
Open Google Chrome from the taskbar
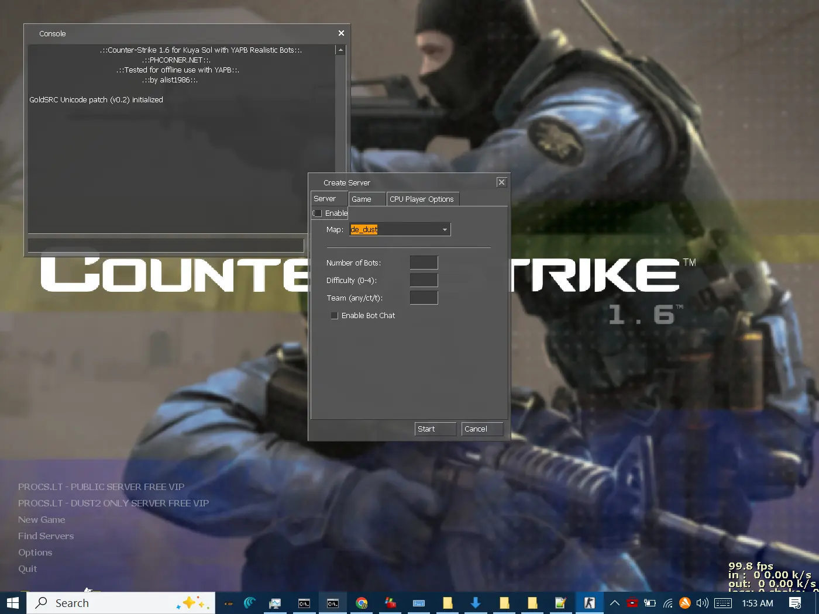(x=362, y=603)
